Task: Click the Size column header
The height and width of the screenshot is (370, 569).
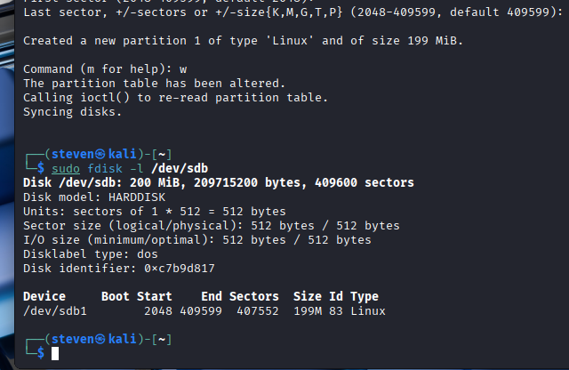Action: click(308, 296)
